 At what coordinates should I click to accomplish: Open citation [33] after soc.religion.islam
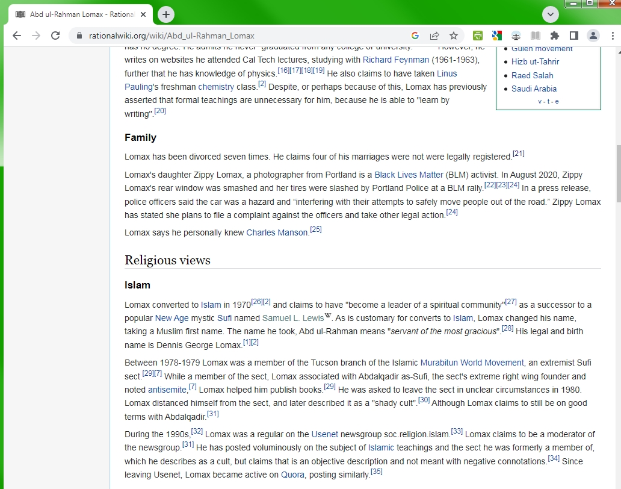tap(457, 431)
